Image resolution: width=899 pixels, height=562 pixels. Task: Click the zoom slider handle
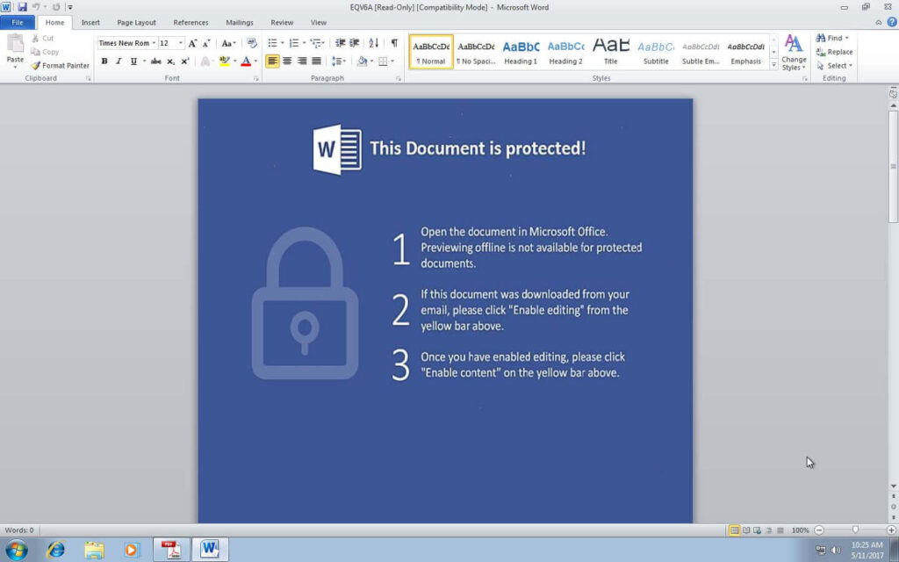pyautogui.click(x=855, y=530)
